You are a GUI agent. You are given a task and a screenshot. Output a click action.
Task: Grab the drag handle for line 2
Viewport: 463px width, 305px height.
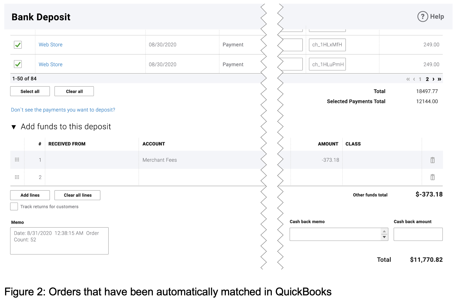click(17, 177)
